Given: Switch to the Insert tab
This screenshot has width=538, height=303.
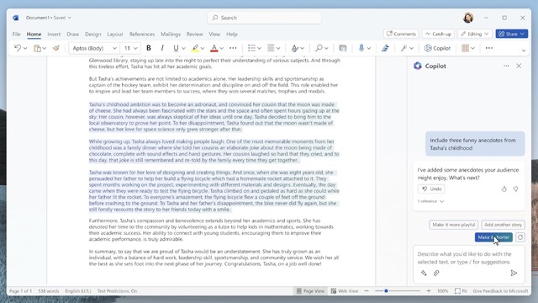Looking at the screenshot, I should (x=54, y=34).
